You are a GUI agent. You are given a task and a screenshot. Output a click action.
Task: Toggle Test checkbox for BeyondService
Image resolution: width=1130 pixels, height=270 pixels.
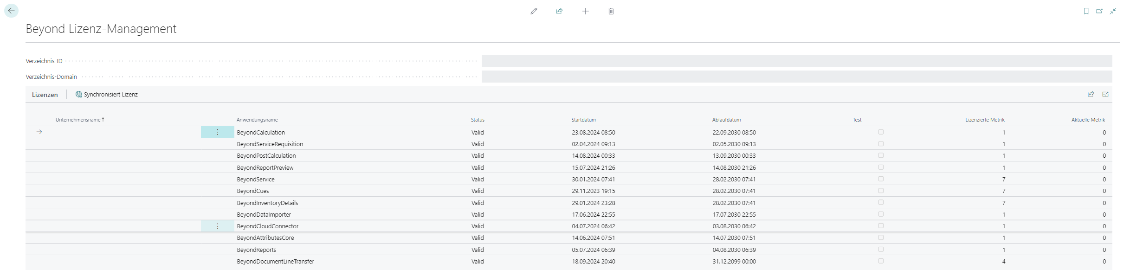[x=881, y=179]
